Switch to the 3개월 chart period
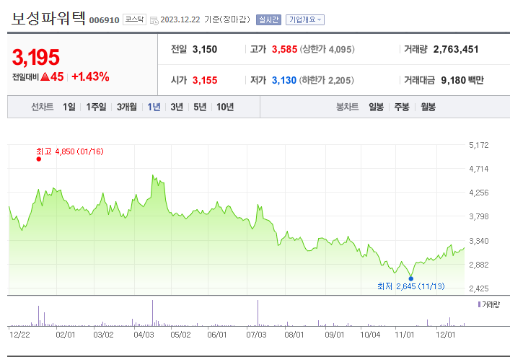Screen dimensions: 510x357 (x=127, y=107)
